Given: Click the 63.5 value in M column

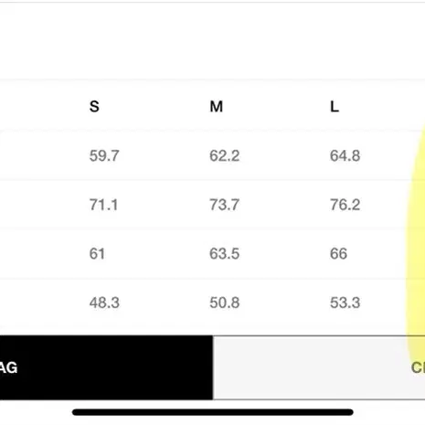Looking at the screenshot, I should tap(225, 253).
